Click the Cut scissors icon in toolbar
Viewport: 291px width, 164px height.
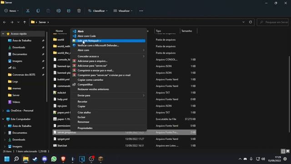click(28, 11)
